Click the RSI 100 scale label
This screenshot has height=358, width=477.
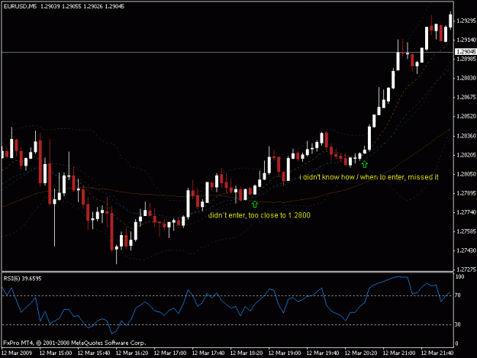tap(459, 277)
